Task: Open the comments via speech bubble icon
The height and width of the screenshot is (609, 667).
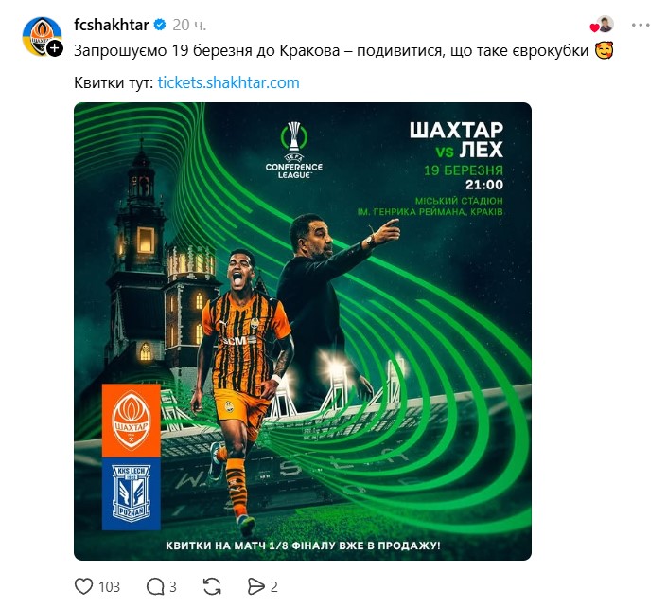Action: 155,587
